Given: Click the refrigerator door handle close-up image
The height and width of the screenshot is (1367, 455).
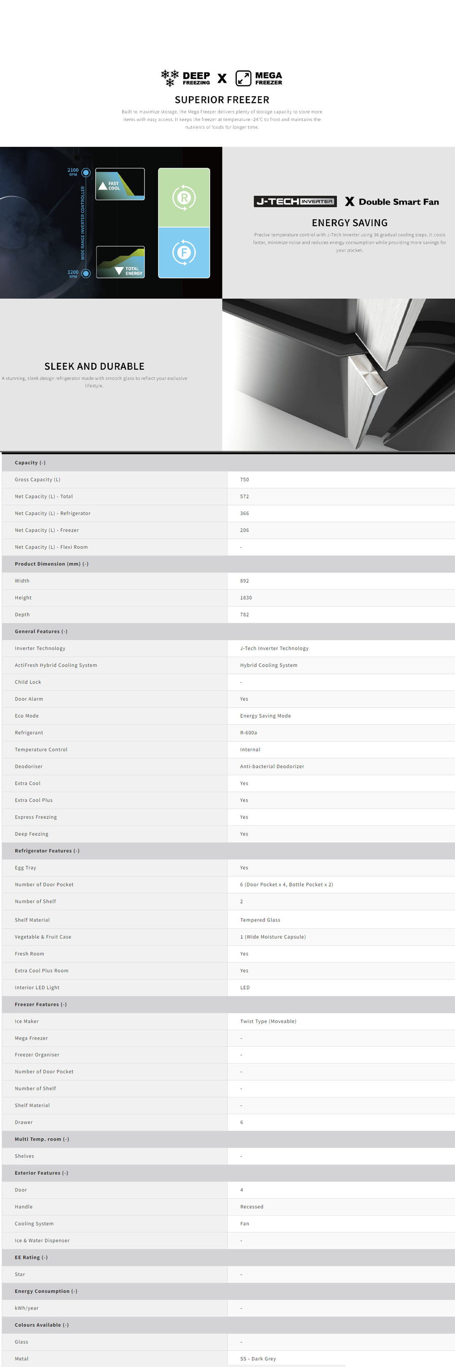Looking at the screenshot, I should [x=338, y=375].
